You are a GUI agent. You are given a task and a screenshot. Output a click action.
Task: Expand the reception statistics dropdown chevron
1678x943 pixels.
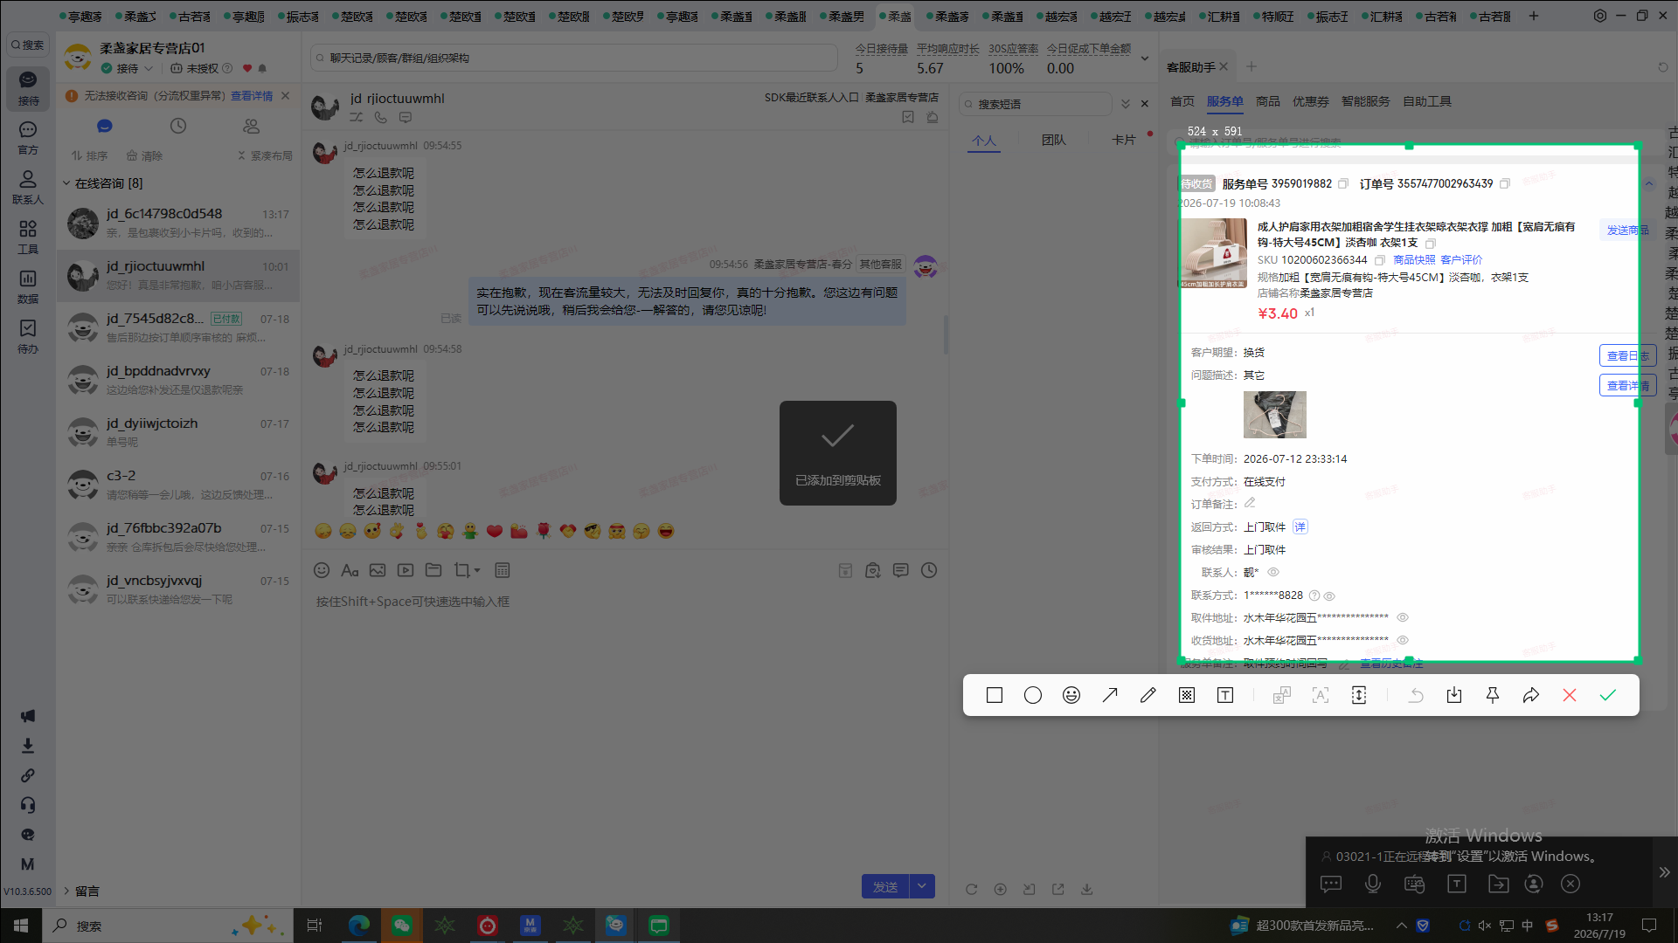tap(1145, 59)
